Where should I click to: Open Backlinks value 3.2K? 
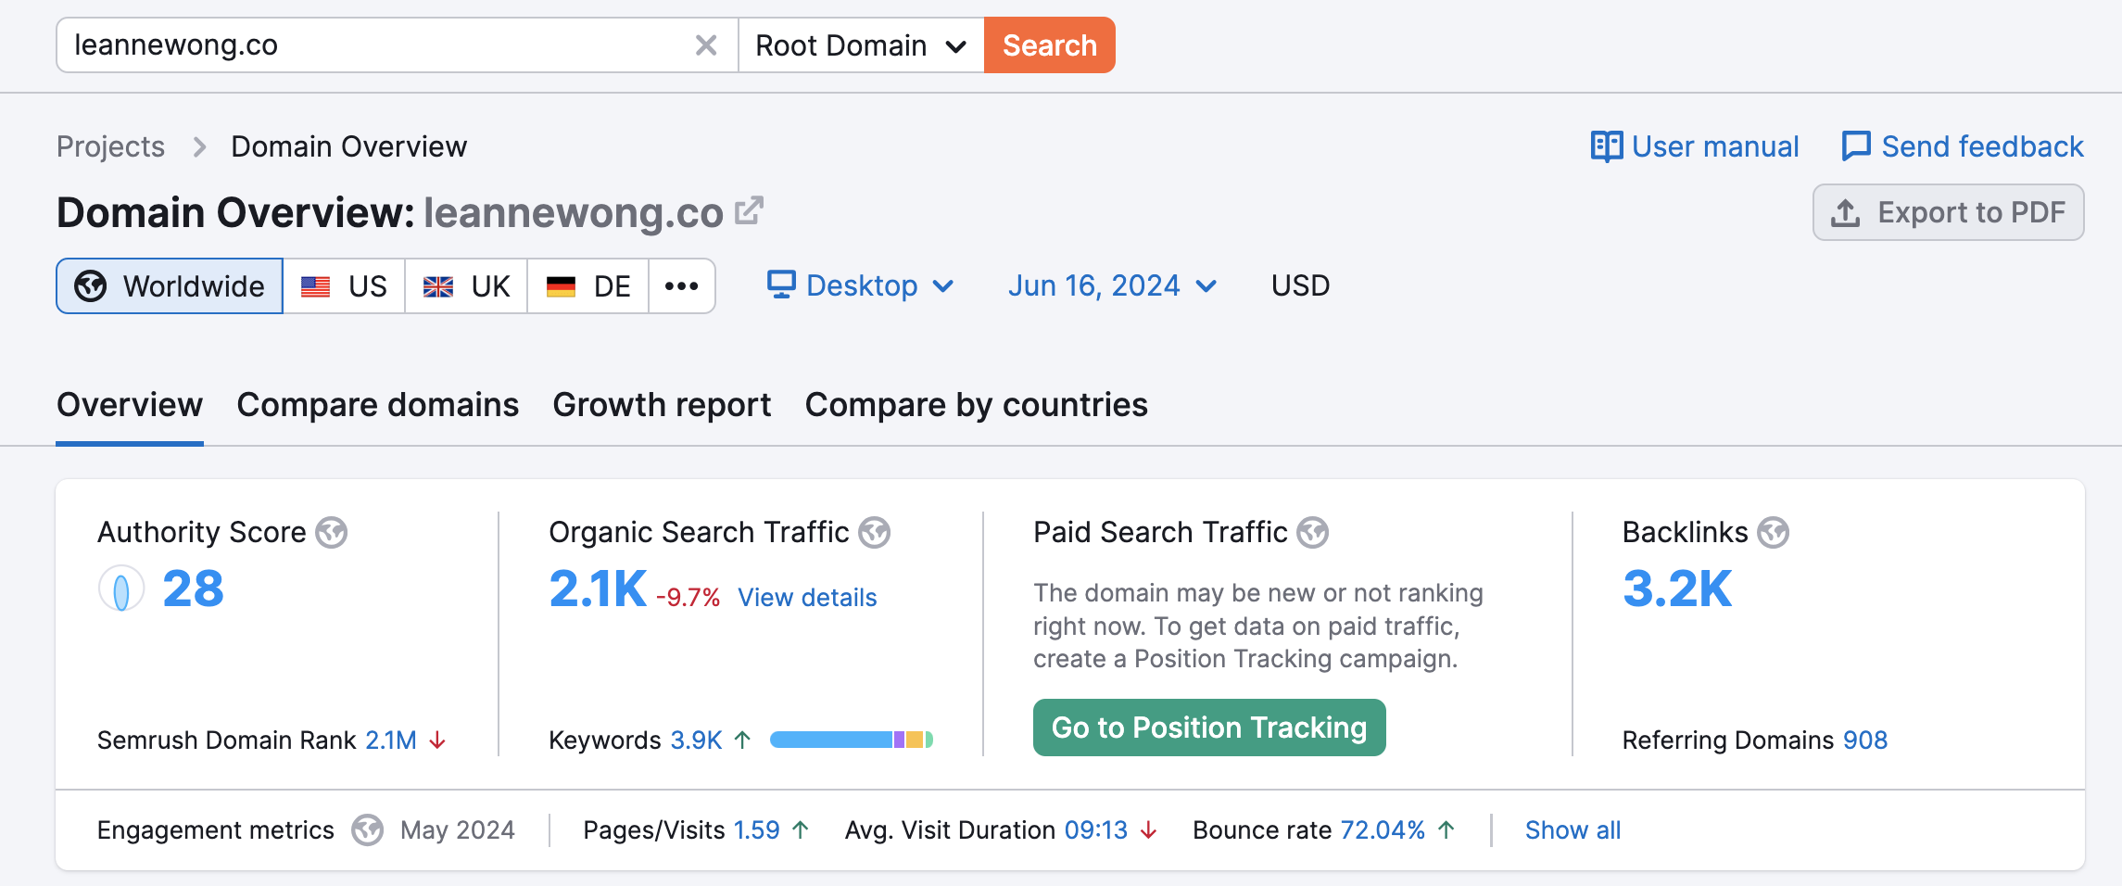(x=1676, y=589)
